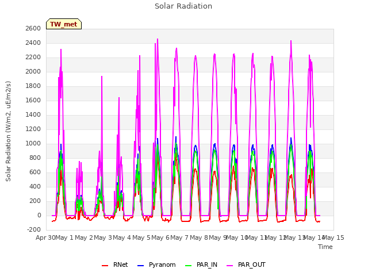Click the magenta PAR_OUT legend swatch
The width and height of the screenshot is (368, 276).
pyautogui.click(x=230, y=266)
